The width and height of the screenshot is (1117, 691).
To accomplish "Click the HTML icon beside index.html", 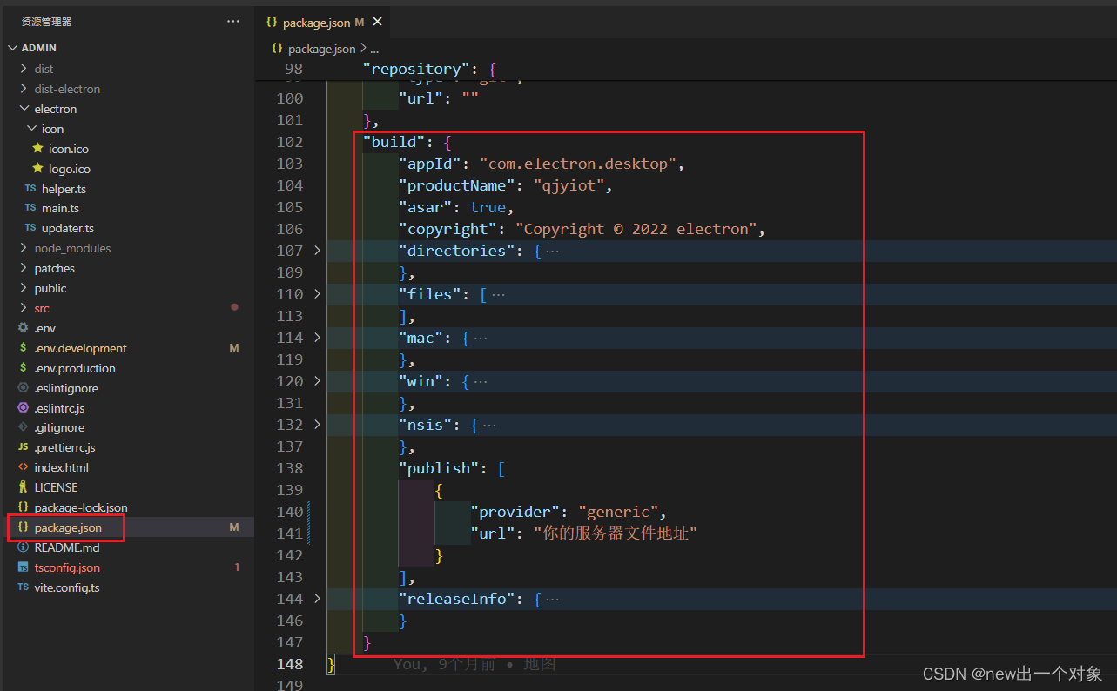I will [x=24, y=467].
